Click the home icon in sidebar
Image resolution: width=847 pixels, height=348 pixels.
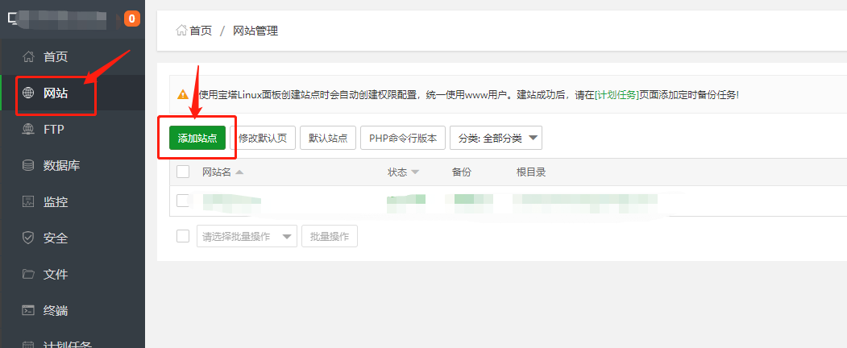(29, 57)
